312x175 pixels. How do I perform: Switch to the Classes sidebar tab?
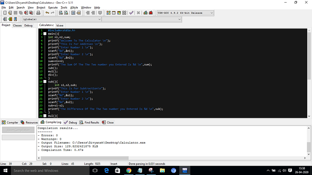click(x=17, y=25)
